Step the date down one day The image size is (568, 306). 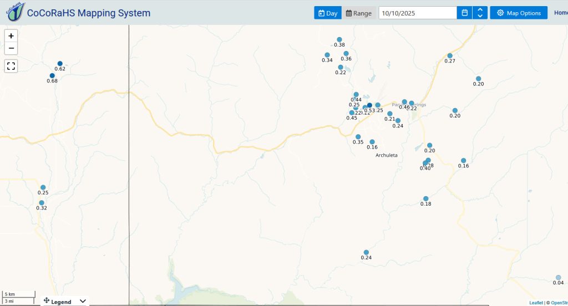click(x=480, y=16)
